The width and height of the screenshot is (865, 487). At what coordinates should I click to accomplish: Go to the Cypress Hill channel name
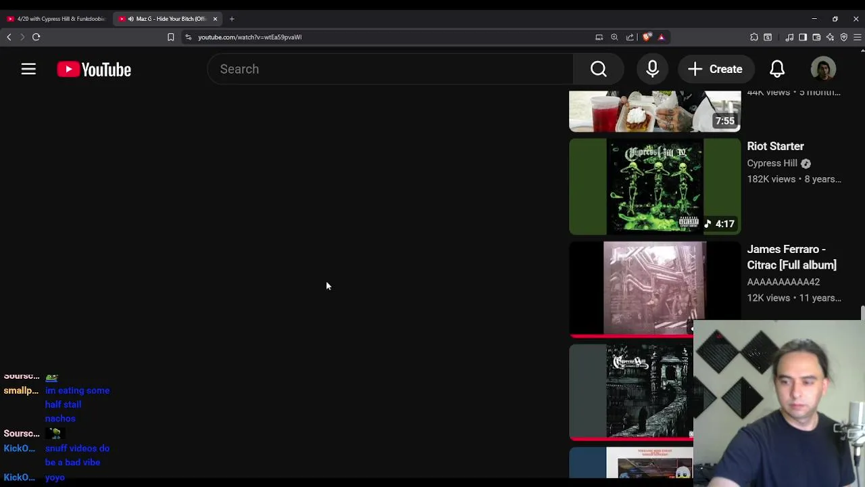pos(772,163)
